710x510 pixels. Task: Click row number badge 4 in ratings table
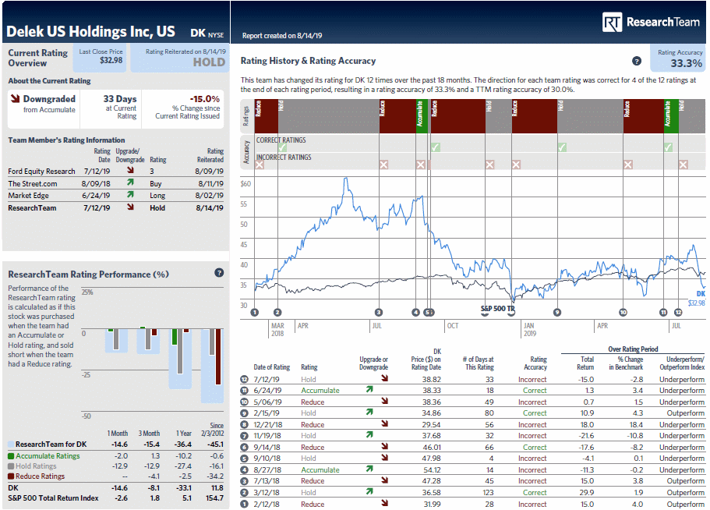pyautogui.click(x=245, y=469)
